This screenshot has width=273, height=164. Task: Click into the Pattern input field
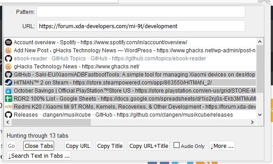(141, 12)
